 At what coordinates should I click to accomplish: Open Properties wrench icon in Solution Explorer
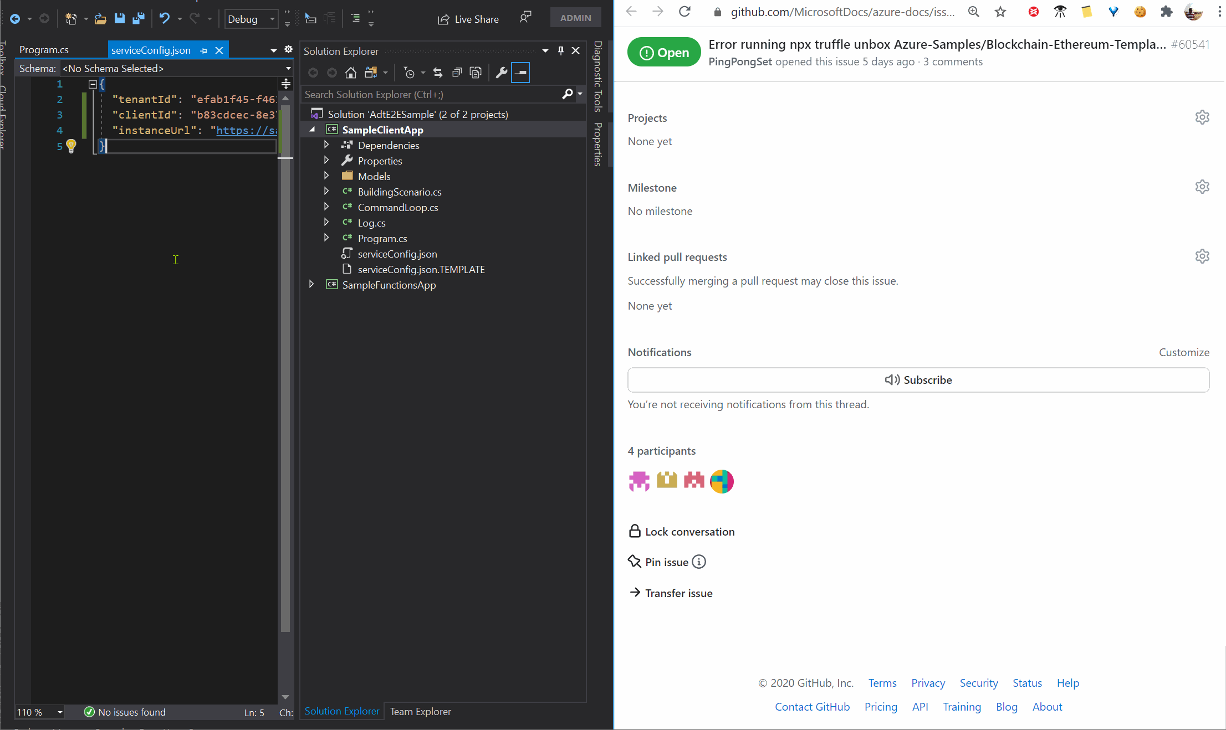point(501,73)
